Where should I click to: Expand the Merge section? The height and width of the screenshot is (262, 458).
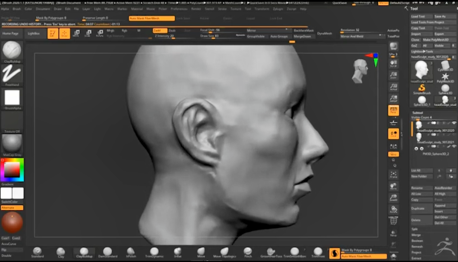(416, 235)
